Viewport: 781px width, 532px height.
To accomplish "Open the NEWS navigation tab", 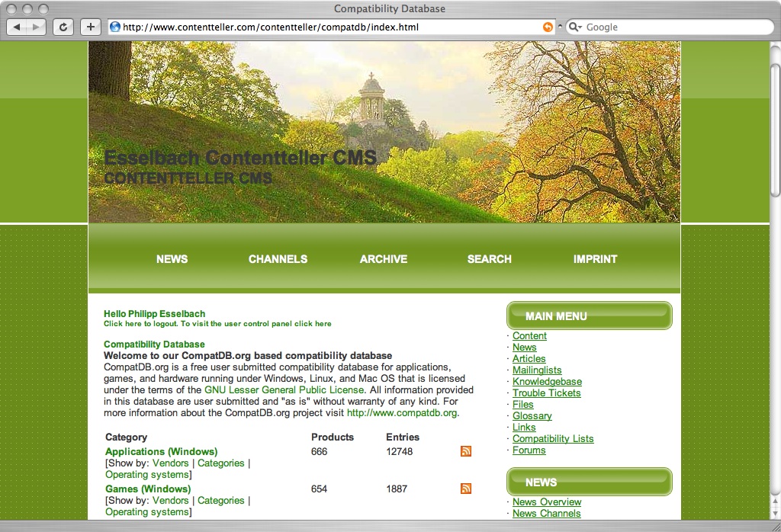I will pyautogui.click(x=172, y=259).
